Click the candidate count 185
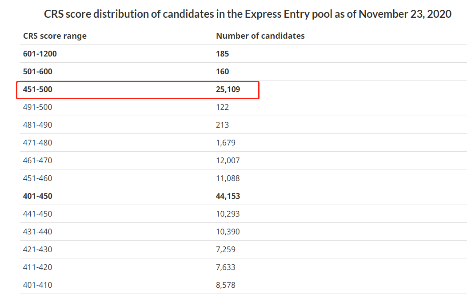Image resolution: width=467 pixels, height=294 pixels. pyautogui.click(x=222, y=54)
